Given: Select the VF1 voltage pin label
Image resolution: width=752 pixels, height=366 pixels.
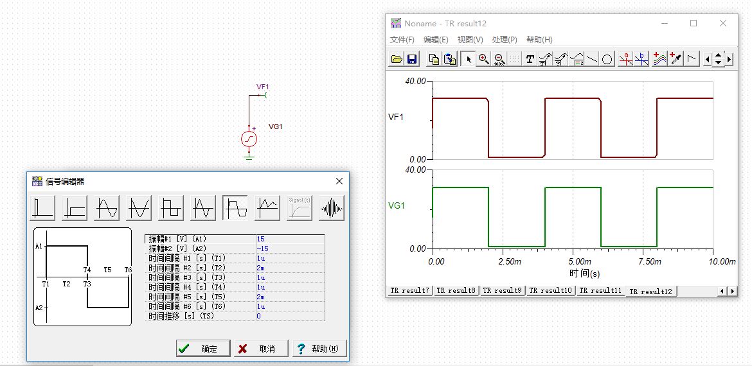Looking at the screenshot, I should (263, 87).
